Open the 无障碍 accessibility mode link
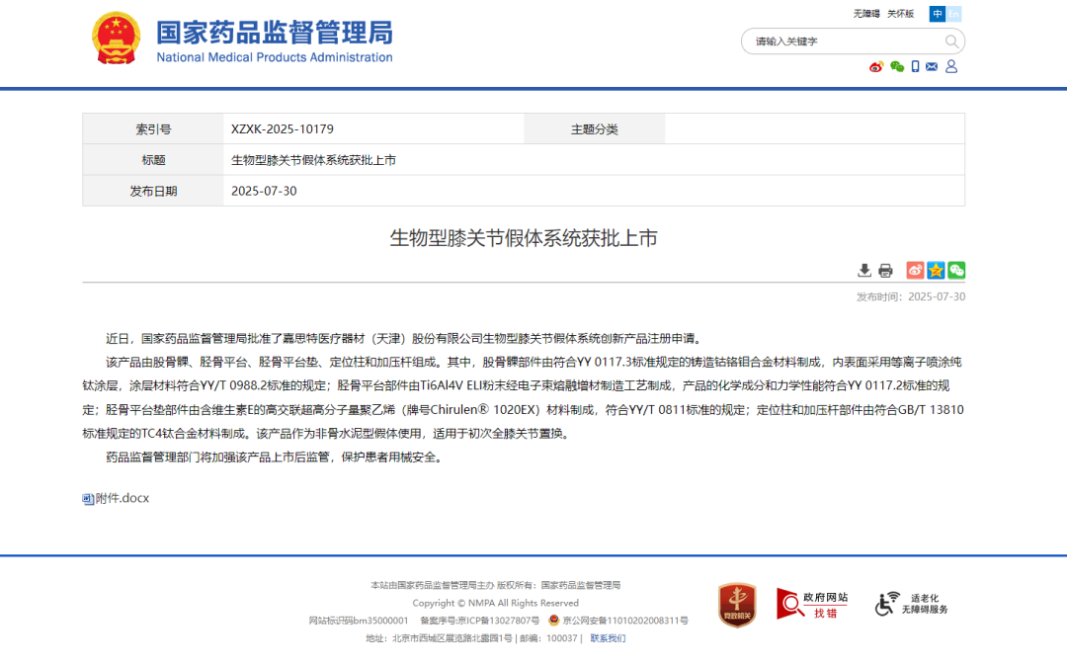This screenshot has width=1067, height=668. pos(866,14)
